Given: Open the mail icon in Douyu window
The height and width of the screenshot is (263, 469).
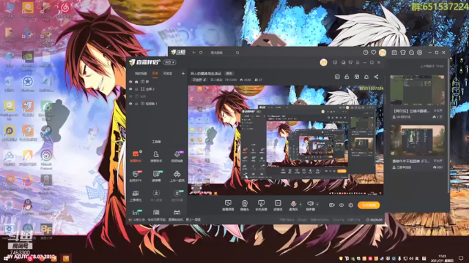Looking at the screenshot, I should pos(411,53).
